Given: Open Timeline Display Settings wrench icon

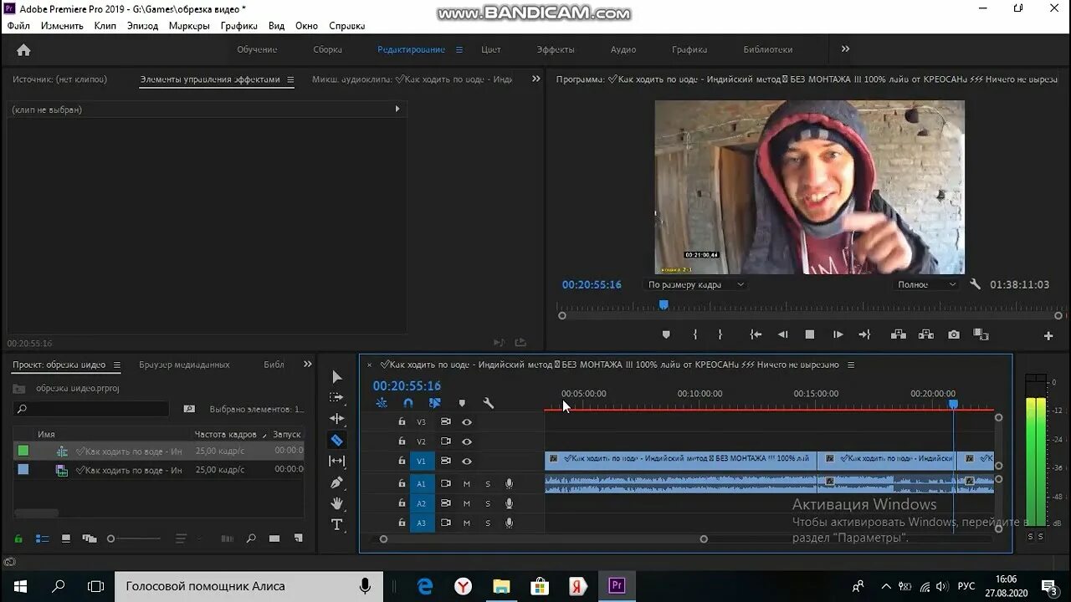Looking at the screenshot, I should click(489, 403).
